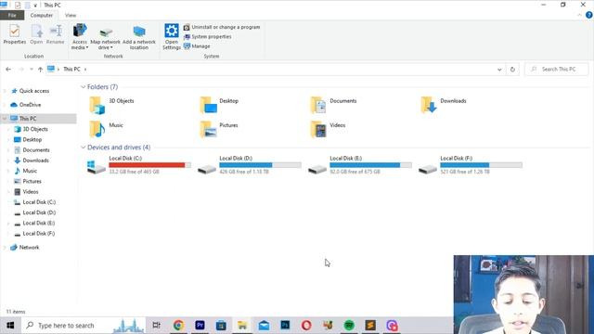Viewport: 594px width, 334px height.
Task: Collapse the ribbon with the chevron
Action: coord(579,15)
